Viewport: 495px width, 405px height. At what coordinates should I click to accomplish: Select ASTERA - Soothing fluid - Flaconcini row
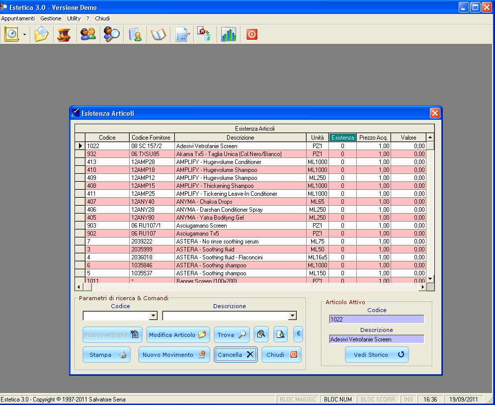click(250, 257)
